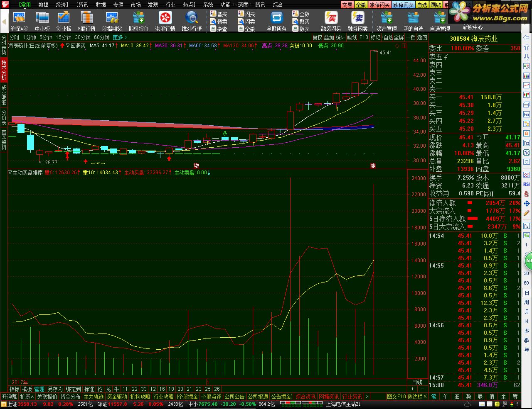532x409 pixels.
Task: Open the 功能 menu
Action: (x=226, y=5)
